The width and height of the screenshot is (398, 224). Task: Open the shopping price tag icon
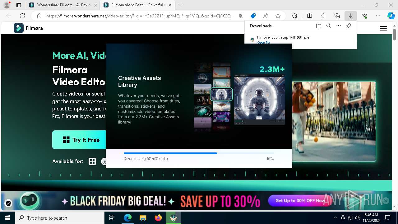pyautogui.click(x=253, y=16)
